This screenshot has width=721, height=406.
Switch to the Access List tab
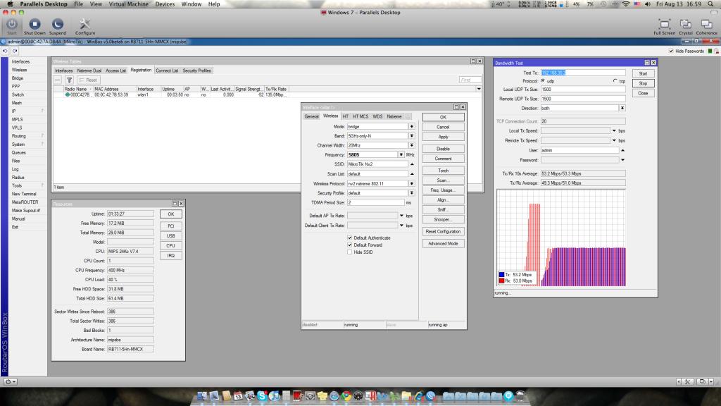pyautogui.click(x=116, y=70)
